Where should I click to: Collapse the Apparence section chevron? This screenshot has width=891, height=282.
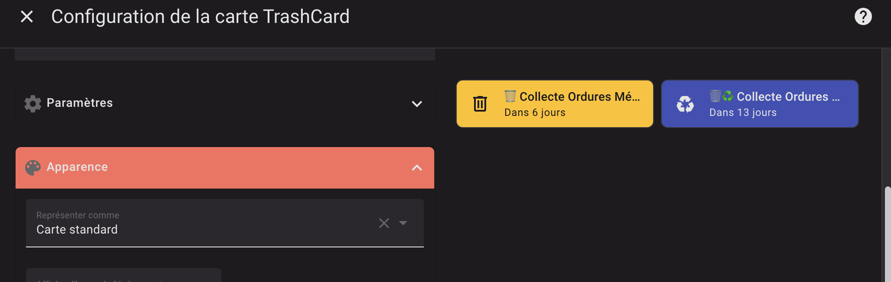point(417,168)
